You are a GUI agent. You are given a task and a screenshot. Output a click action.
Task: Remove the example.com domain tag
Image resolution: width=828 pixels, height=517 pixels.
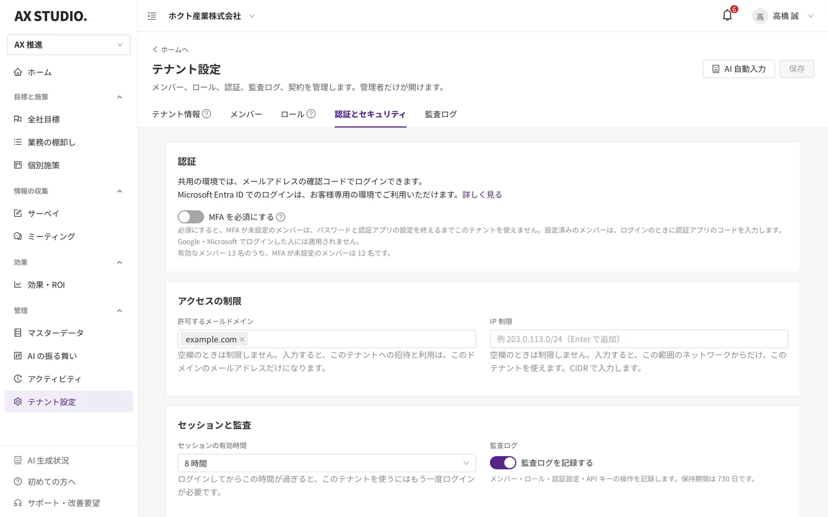pos(242,339)
